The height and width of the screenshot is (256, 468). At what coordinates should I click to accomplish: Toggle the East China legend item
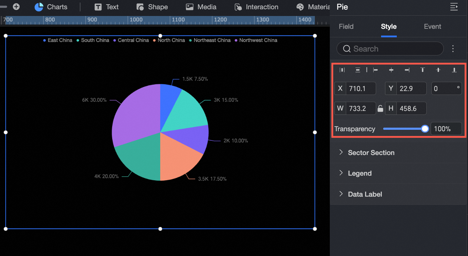tap(58, 40)
